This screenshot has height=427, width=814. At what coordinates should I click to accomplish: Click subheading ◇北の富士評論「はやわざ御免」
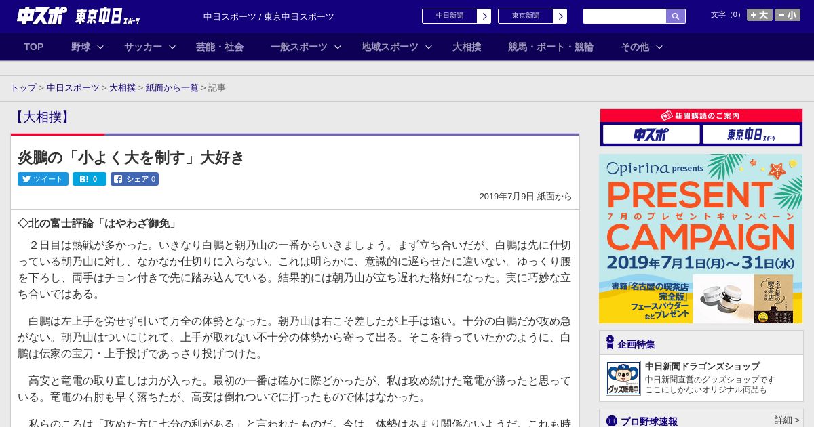[x=99, y=223]
